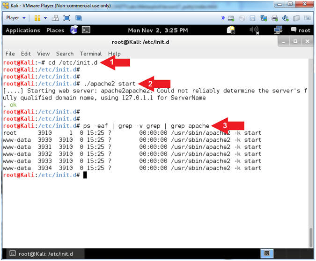
Task: Open the root user menu
Action: click(301, 31)
